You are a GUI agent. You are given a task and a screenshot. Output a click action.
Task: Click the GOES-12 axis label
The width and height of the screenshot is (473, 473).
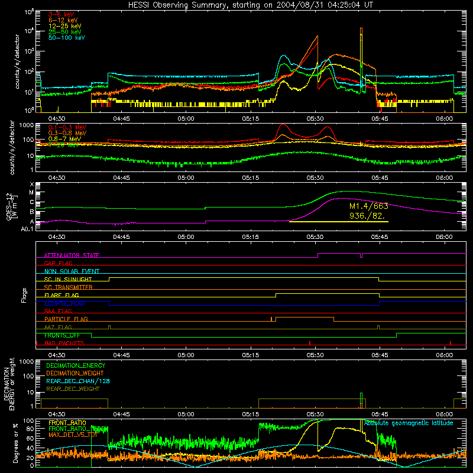click(12, 206)
